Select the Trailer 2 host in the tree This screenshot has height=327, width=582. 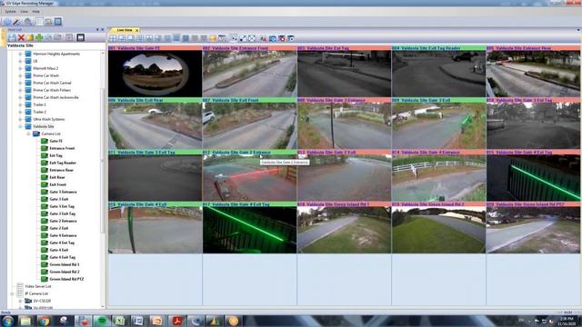pyautogui.click(x=40, y=112)
